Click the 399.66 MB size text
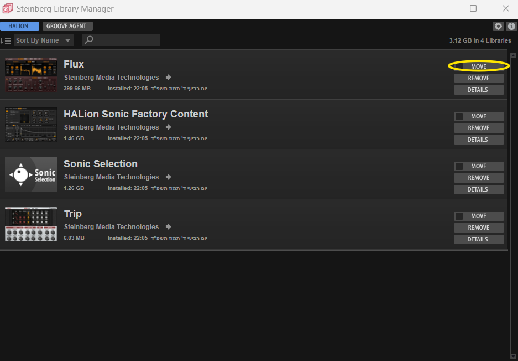 (x=77, y=89)
